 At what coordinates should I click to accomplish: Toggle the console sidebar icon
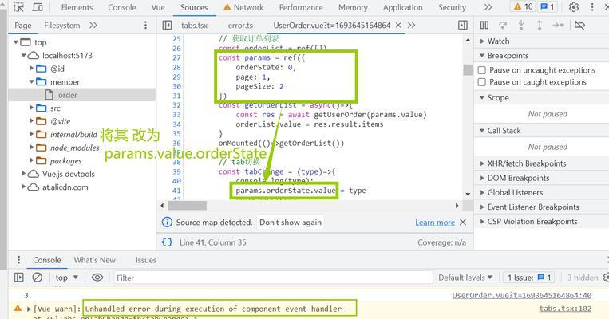tap(18, 278)
